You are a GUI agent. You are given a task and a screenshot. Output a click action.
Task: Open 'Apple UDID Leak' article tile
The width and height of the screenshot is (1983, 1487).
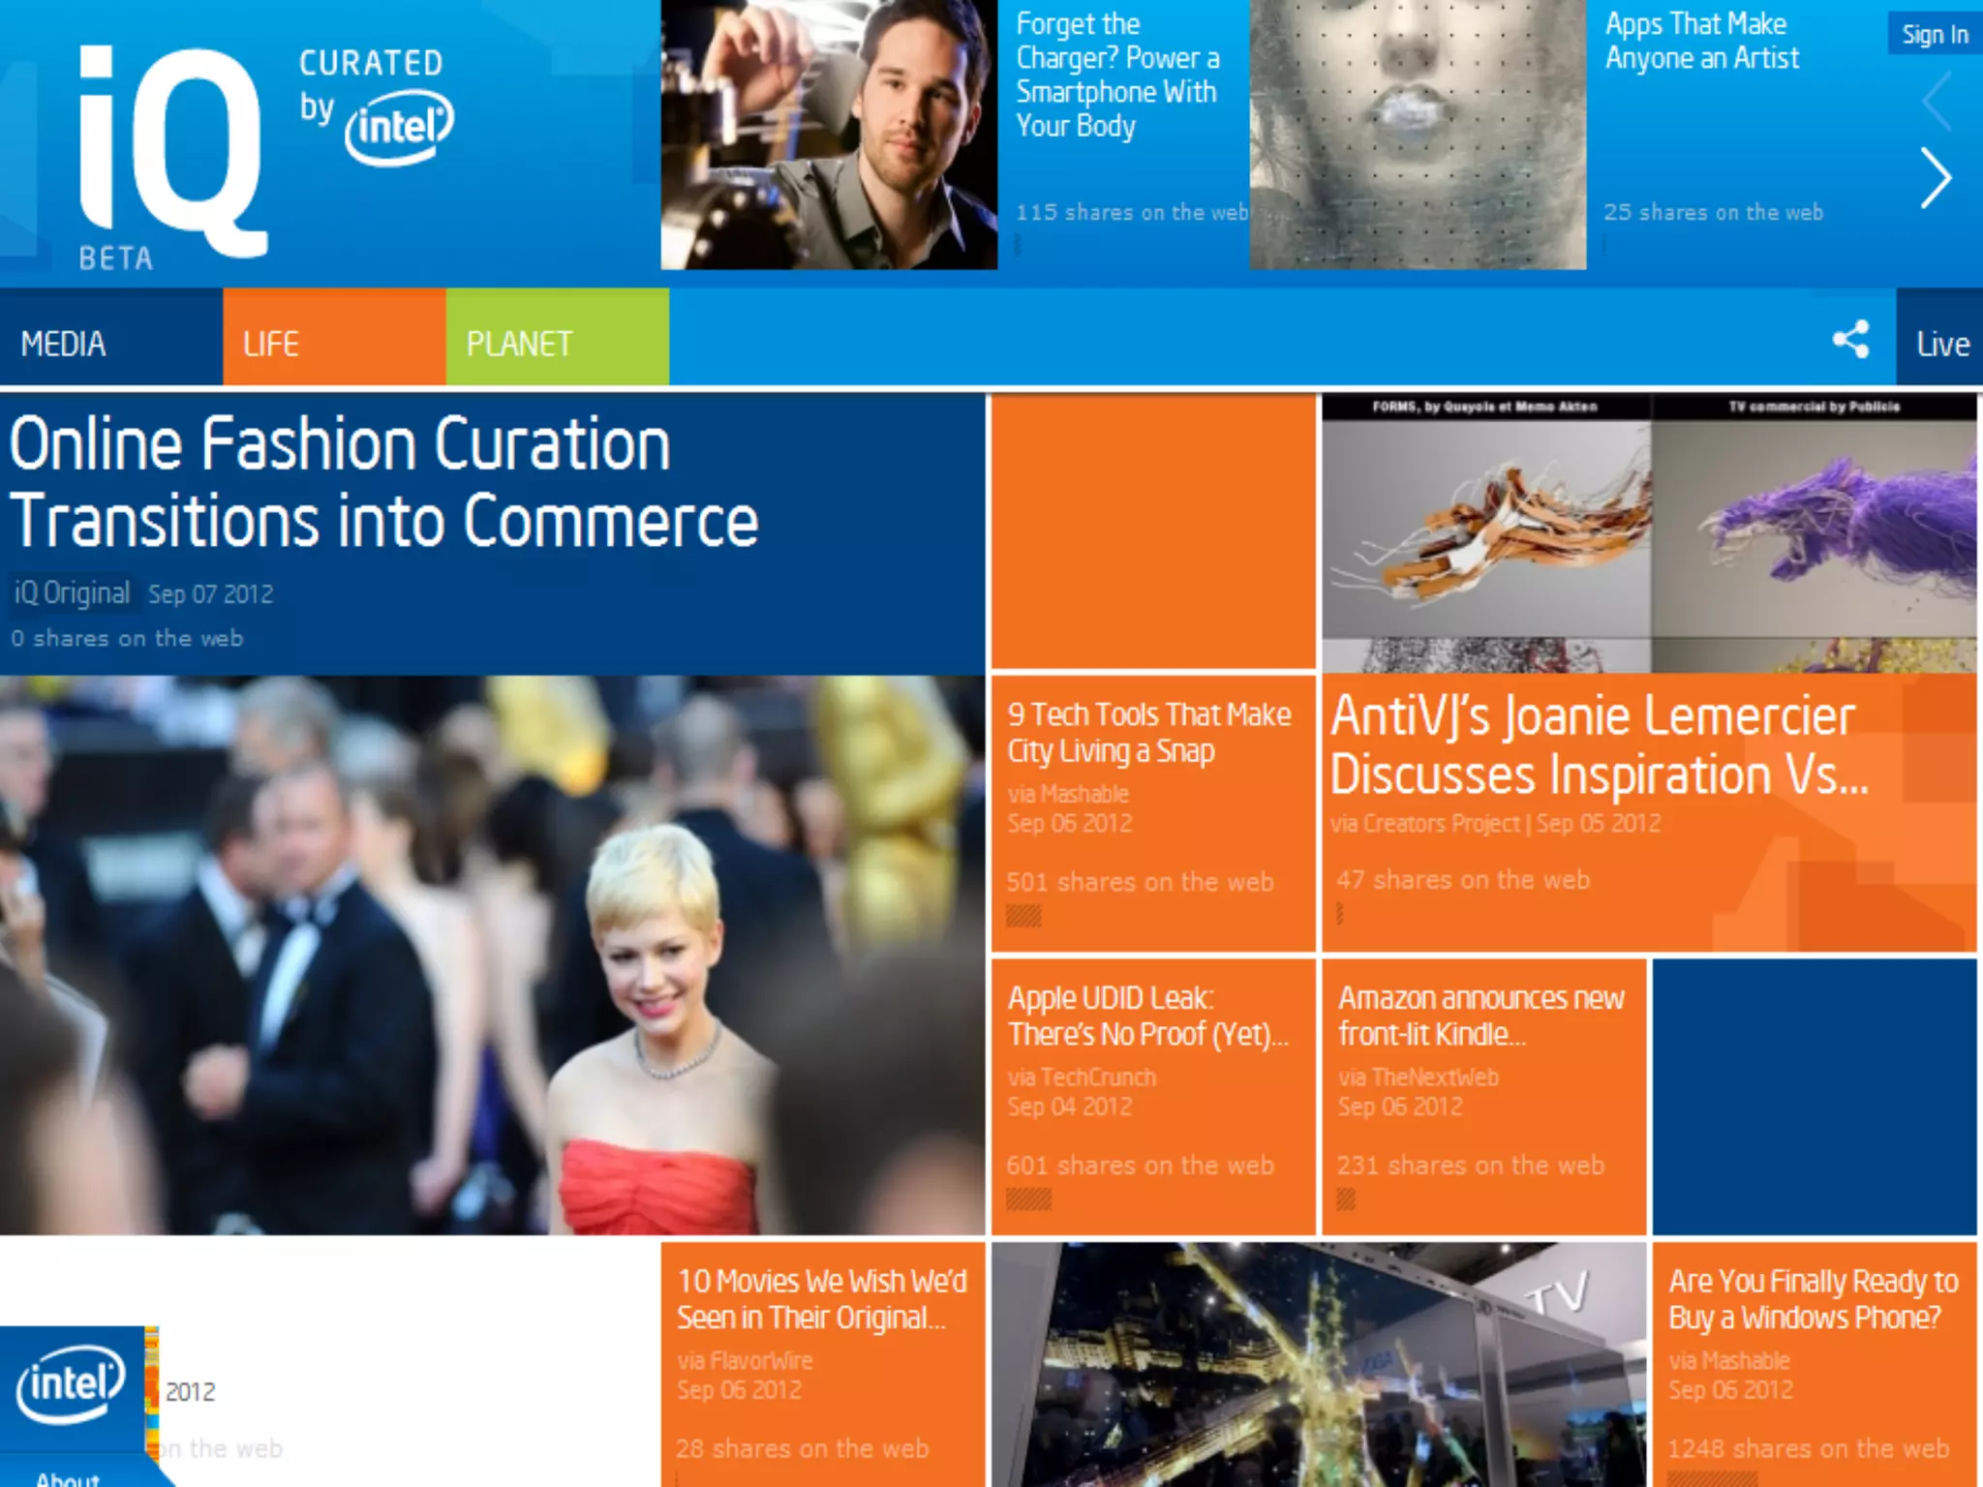[x=1148, y=1016]
